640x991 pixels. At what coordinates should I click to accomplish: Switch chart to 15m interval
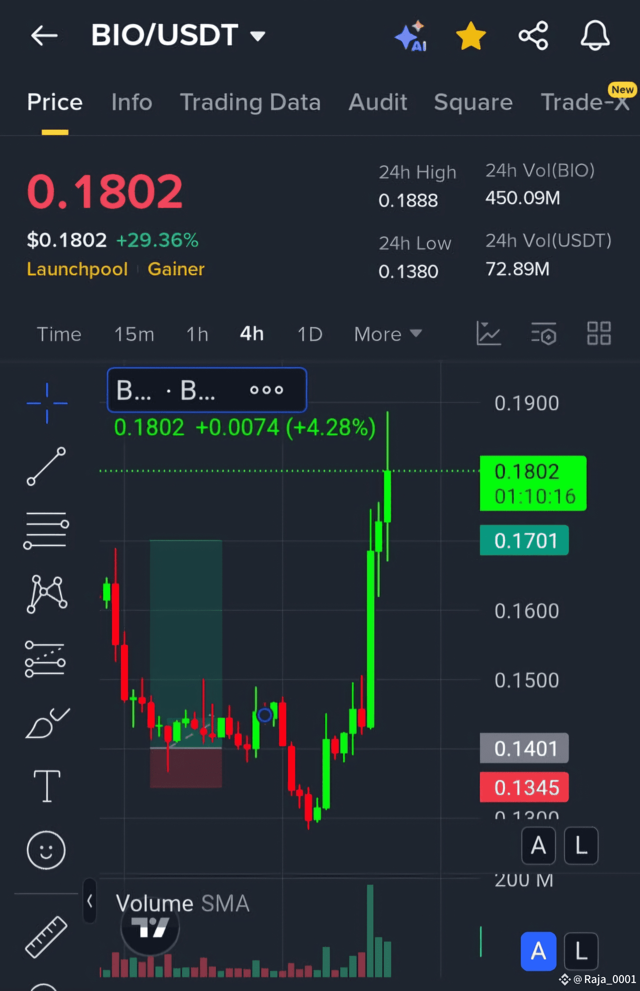134,334
